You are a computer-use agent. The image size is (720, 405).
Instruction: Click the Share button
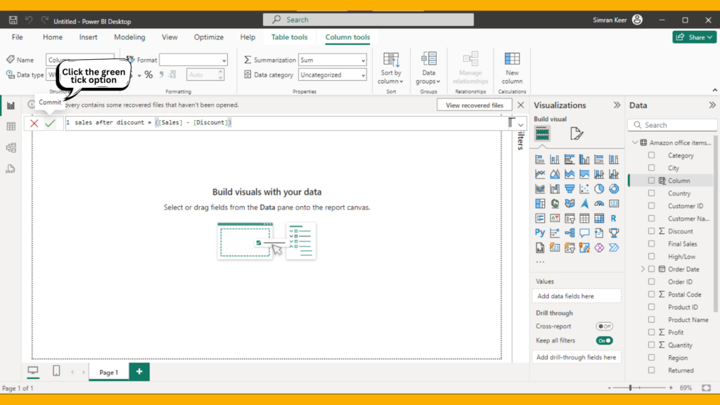click(x=694, y=37)
